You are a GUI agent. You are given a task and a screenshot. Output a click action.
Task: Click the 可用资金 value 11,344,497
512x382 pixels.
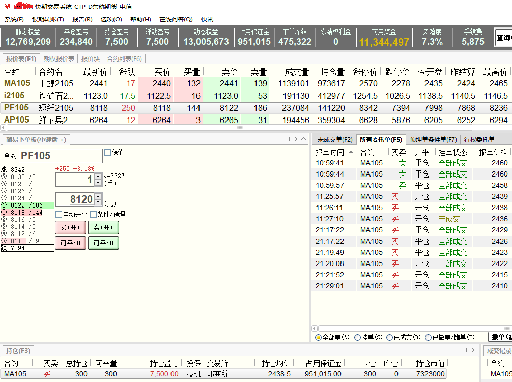(x=384, y=42)
